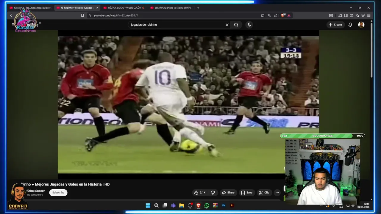Open a new browser tab
The image size is (381, 214).
coord(198,8)
